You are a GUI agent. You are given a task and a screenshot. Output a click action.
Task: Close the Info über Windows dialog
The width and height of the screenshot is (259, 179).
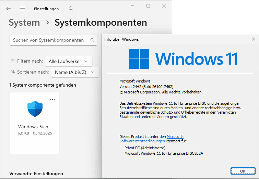tap(254, 39)
